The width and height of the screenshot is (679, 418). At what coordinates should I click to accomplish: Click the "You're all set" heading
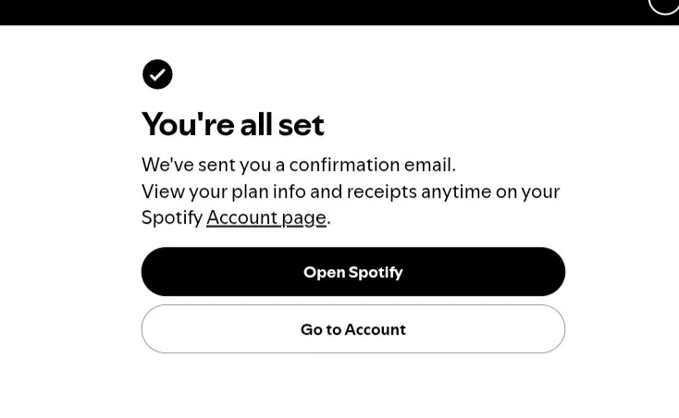coord(232,125)
